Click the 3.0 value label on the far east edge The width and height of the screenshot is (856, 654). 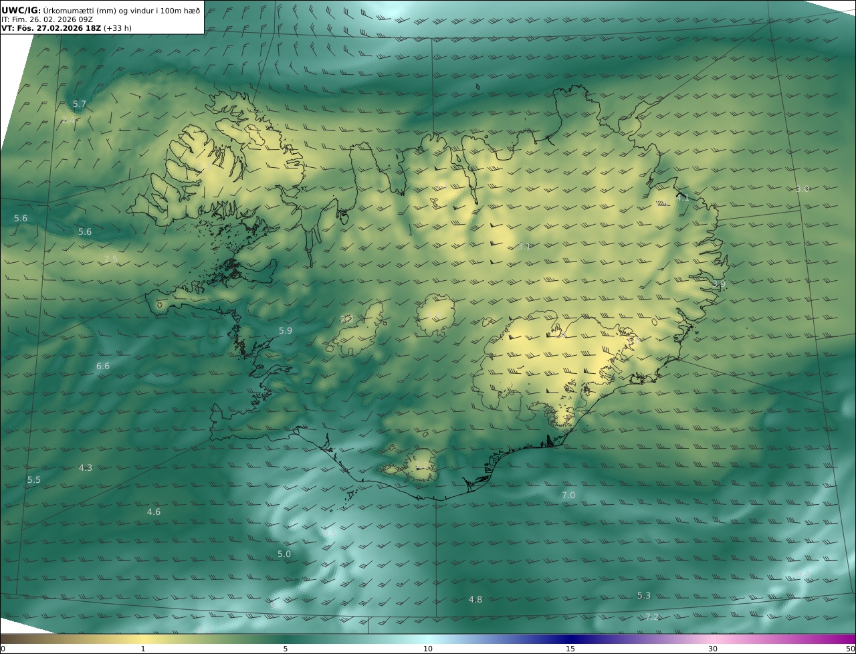(x=802, y=189)
